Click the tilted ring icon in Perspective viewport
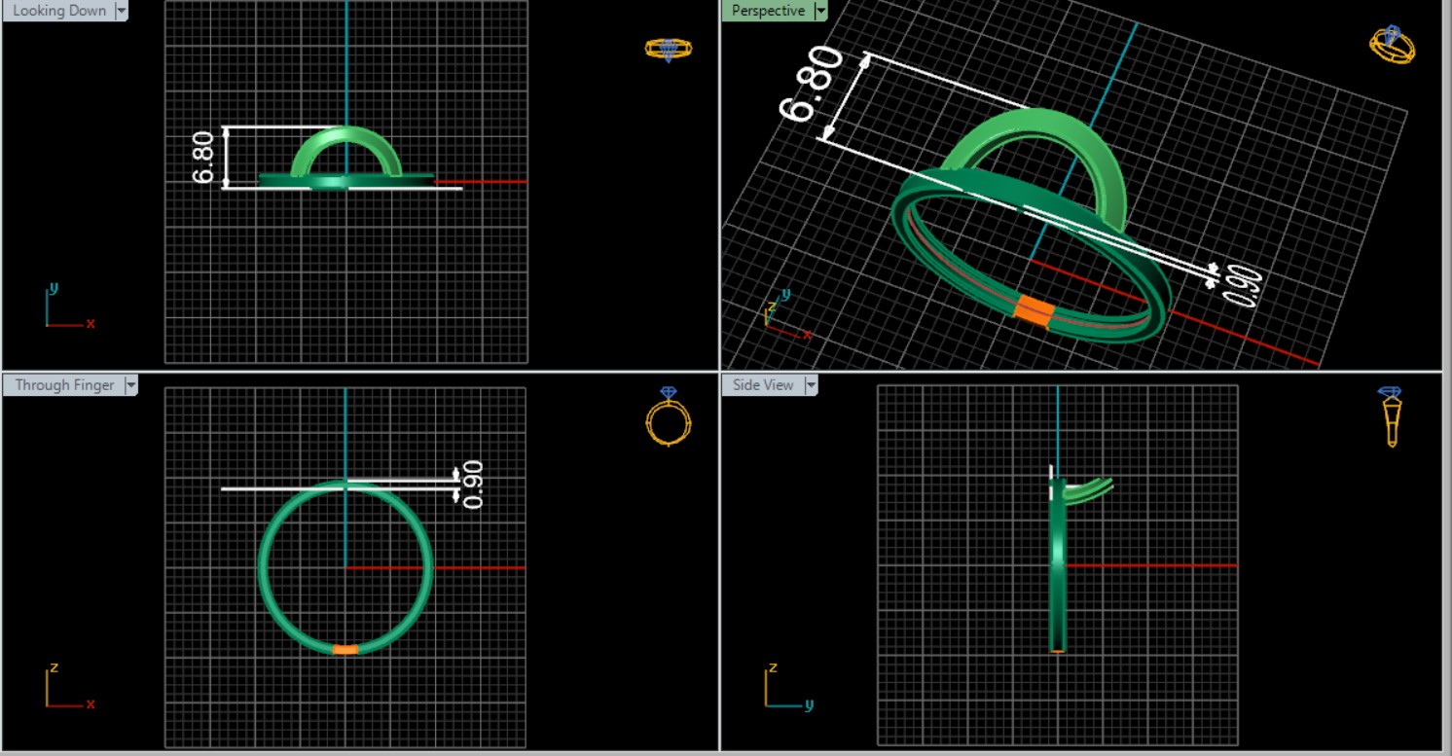This screenshot has width=1452, height=756. (x=1392, y=44)
